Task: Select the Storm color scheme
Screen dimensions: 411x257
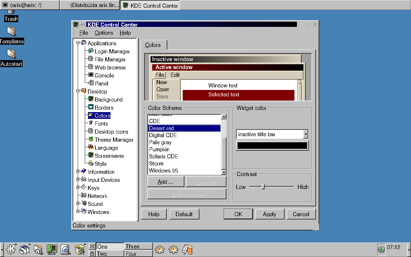Action: (184, 164)
